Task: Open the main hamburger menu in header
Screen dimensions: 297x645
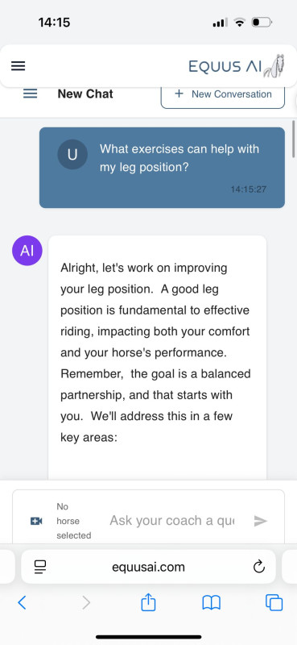Action: point(18,66)
